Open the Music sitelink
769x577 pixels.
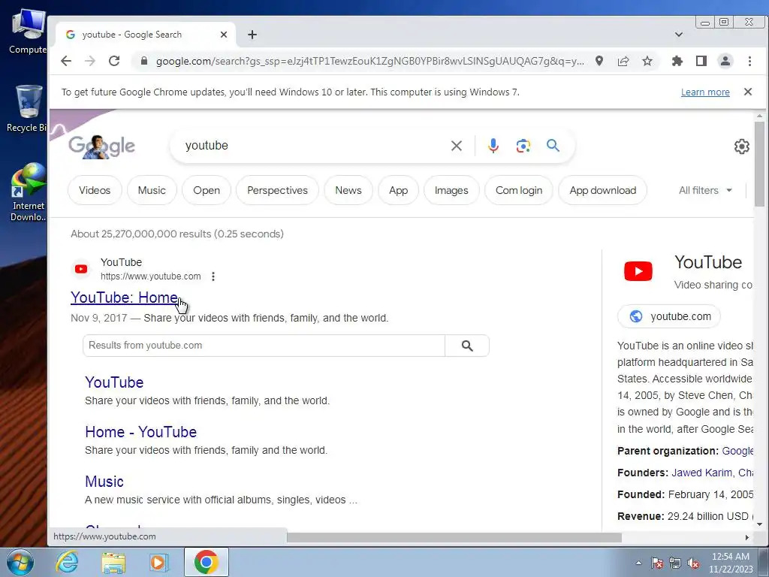(104, 482)
